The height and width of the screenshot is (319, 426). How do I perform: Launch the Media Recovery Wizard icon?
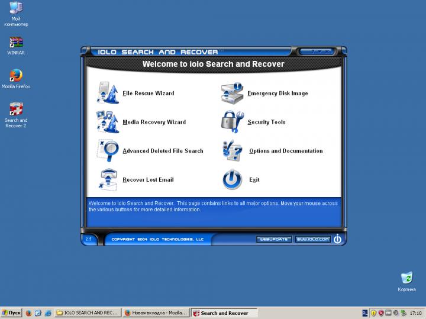tap(107, 122)
